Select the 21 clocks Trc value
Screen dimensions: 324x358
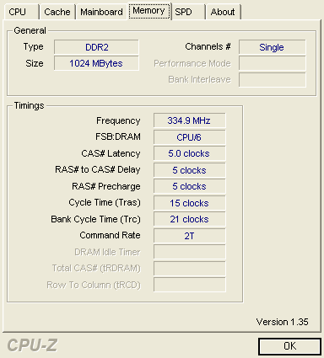pyautogui.click(x=190, y=219)
